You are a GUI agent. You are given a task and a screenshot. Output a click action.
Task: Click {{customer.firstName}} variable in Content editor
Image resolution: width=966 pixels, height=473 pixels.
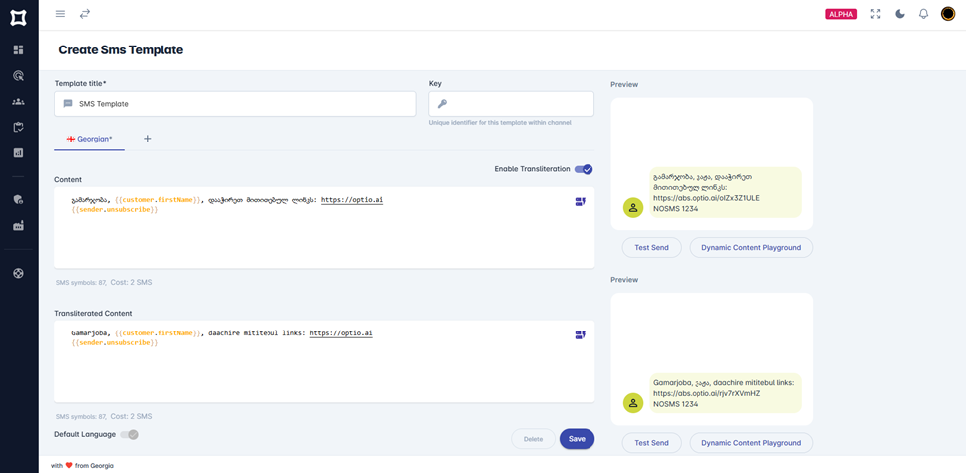click(x=159, y=200)
